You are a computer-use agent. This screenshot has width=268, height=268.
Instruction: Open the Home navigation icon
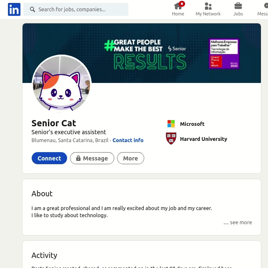[x=178, y=6]
